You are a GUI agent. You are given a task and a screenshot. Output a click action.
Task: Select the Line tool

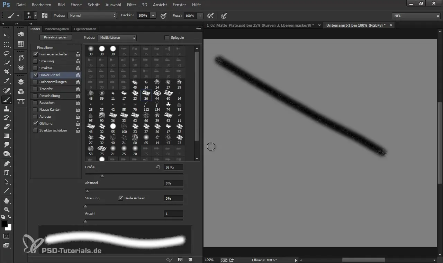tap(7, 190)
